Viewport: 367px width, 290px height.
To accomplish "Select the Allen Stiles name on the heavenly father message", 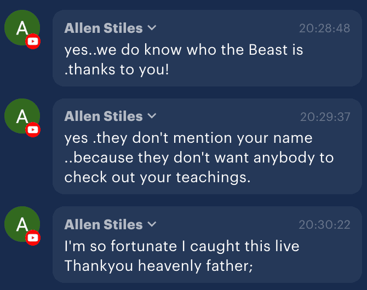I will pos(104,224).
